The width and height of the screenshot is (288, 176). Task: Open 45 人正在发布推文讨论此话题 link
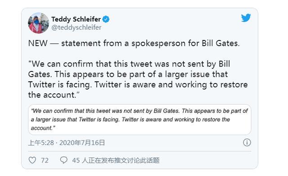[116, 160]
